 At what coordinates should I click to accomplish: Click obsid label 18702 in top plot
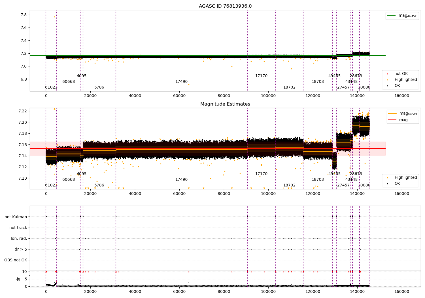pyautogui.click(x=289, y=87)
